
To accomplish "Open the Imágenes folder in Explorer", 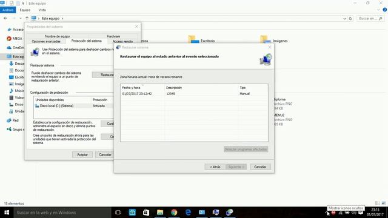I will [273, 40].
